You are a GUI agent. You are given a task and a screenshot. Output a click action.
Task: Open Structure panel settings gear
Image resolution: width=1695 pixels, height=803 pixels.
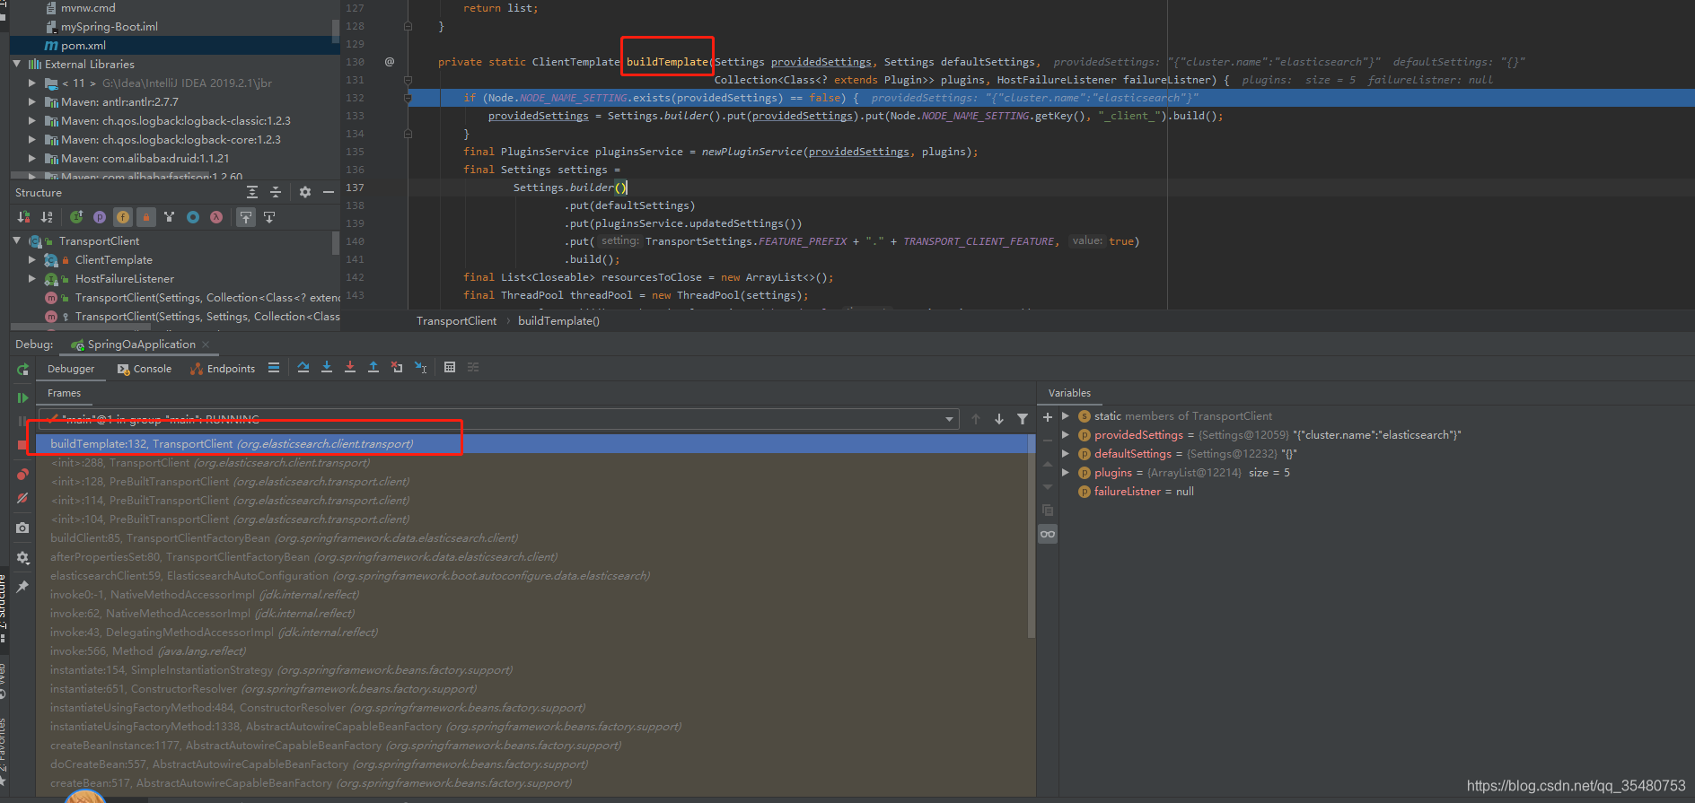305,192
